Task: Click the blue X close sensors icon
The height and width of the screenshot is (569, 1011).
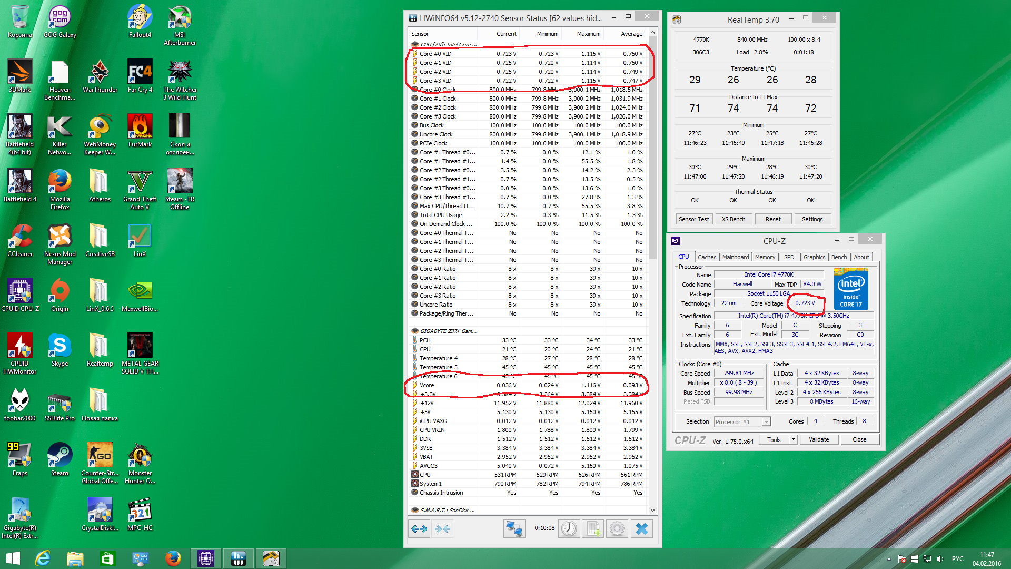Action: 641,528
